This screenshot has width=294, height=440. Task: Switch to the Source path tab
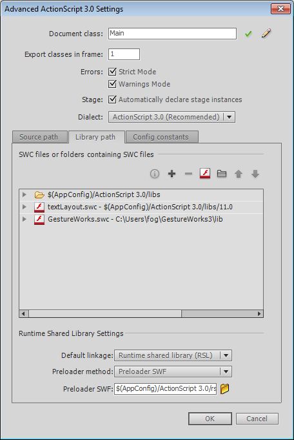point(39,137)
